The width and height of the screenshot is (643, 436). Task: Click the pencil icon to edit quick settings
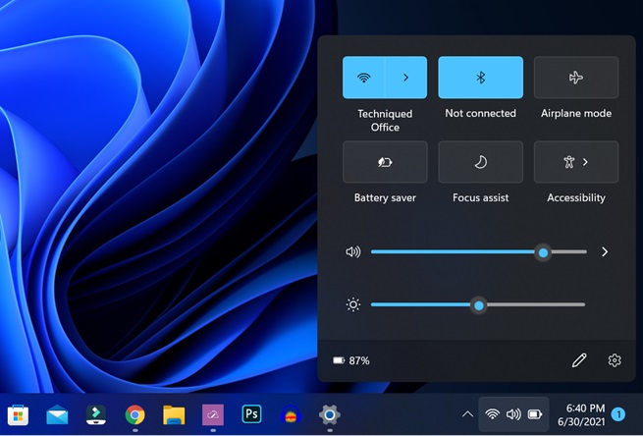tap(579, 360)
